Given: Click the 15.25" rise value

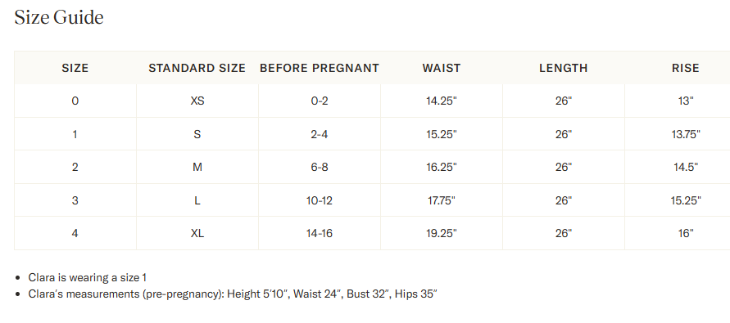Looking at the screenshot, I should click(686, 200).
